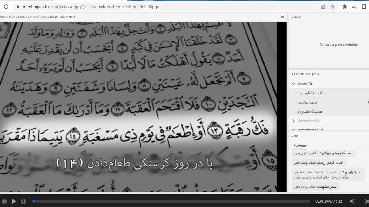369x207 pixels.
Task: View site security info via the lock icon
Action: point(18,7)
